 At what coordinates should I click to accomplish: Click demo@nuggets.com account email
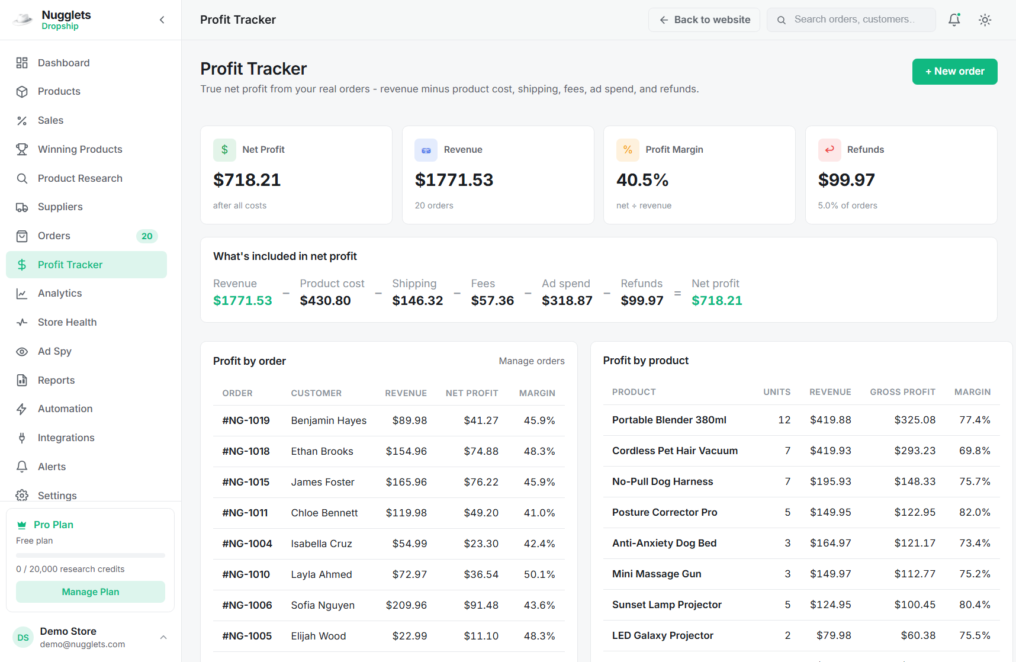click(82, 645)
